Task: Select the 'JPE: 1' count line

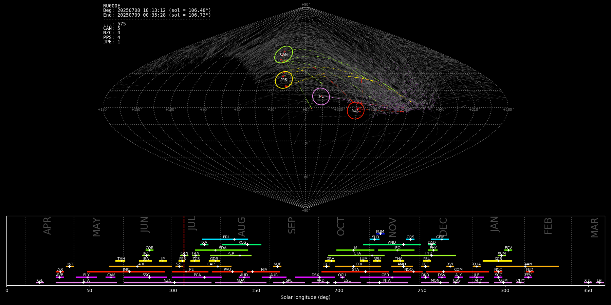Action: pyautogui.click(x=112, y=42)
